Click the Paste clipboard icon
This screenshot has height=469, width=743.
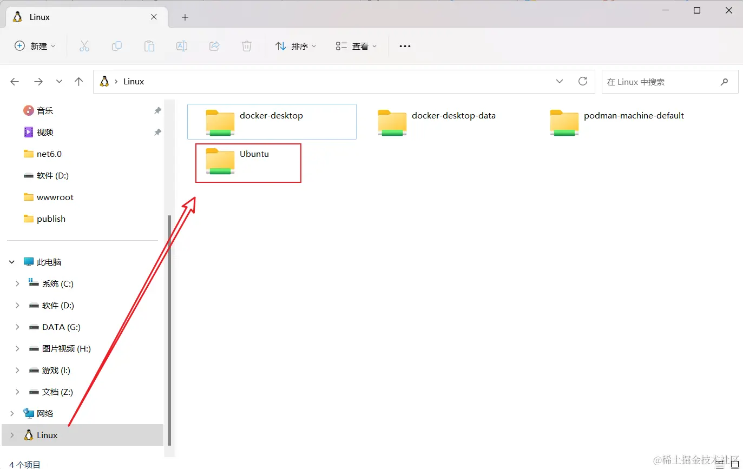(x=149, y=47)
